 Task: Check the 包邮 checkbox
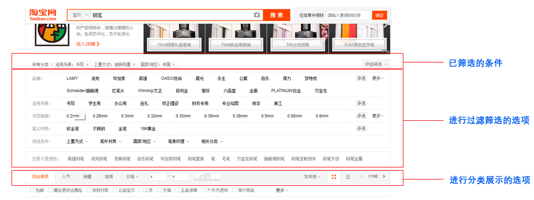pos(32,190)
